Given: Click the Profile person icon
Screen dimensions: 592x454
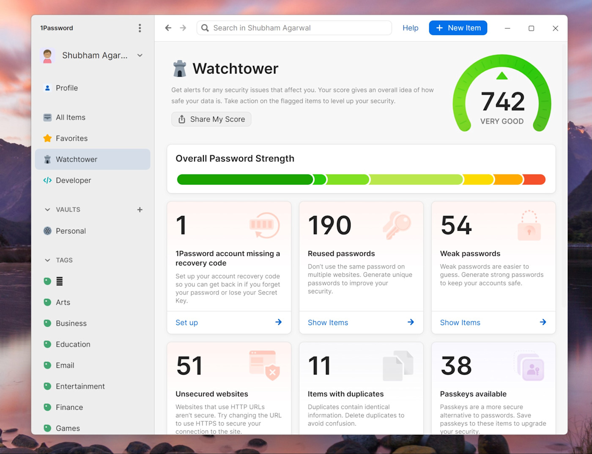Looking at the screenshot, I should (47, 88).
